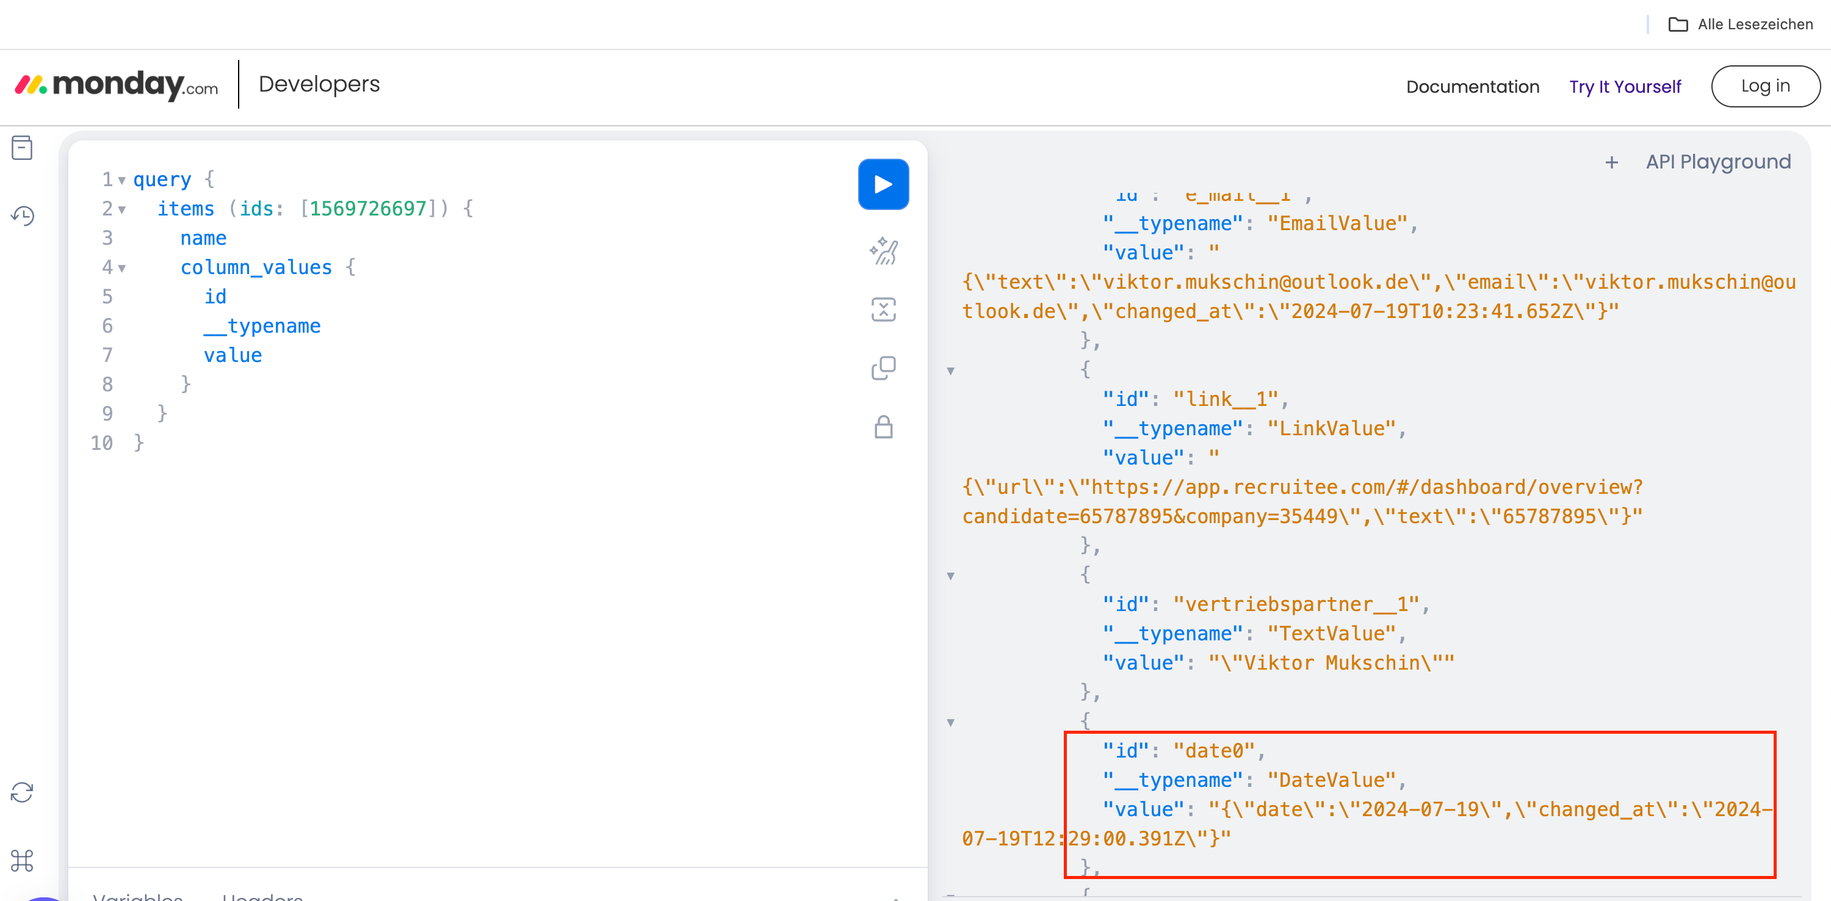Collapse the column_values block on line 4
This screenshot has height=901, width=1831.
click(121, 268)
